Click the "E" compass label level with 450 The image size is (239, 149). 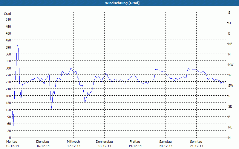[229, 33]
